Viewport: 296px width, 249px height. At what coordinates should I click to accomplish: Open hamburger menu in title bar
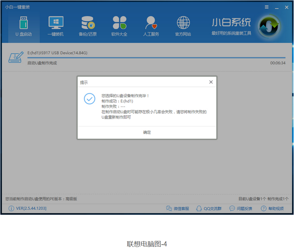266,7
